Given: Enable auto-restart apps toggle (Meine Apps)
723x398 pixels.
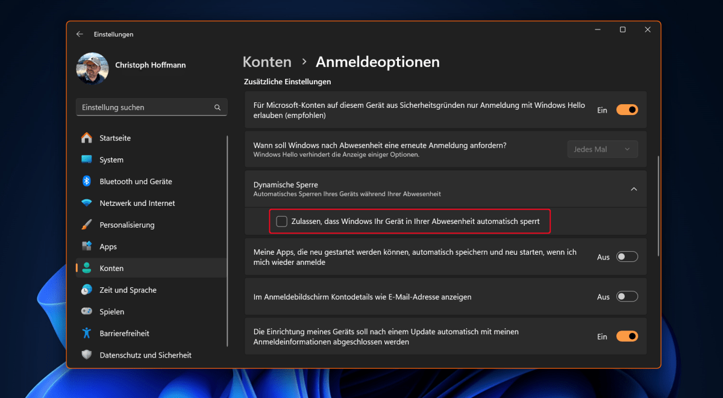Looking at the screenshot, I should click(627, 257).
